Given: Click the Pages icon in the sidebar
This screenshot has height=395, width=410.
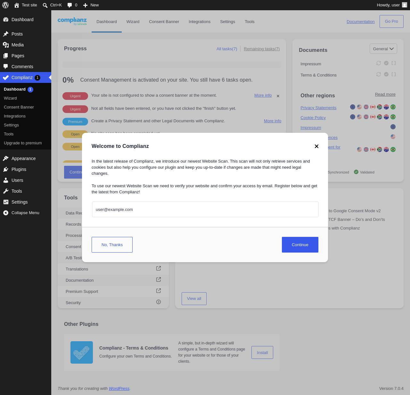Looking at the screenshot, I should (x=6, y=56).
